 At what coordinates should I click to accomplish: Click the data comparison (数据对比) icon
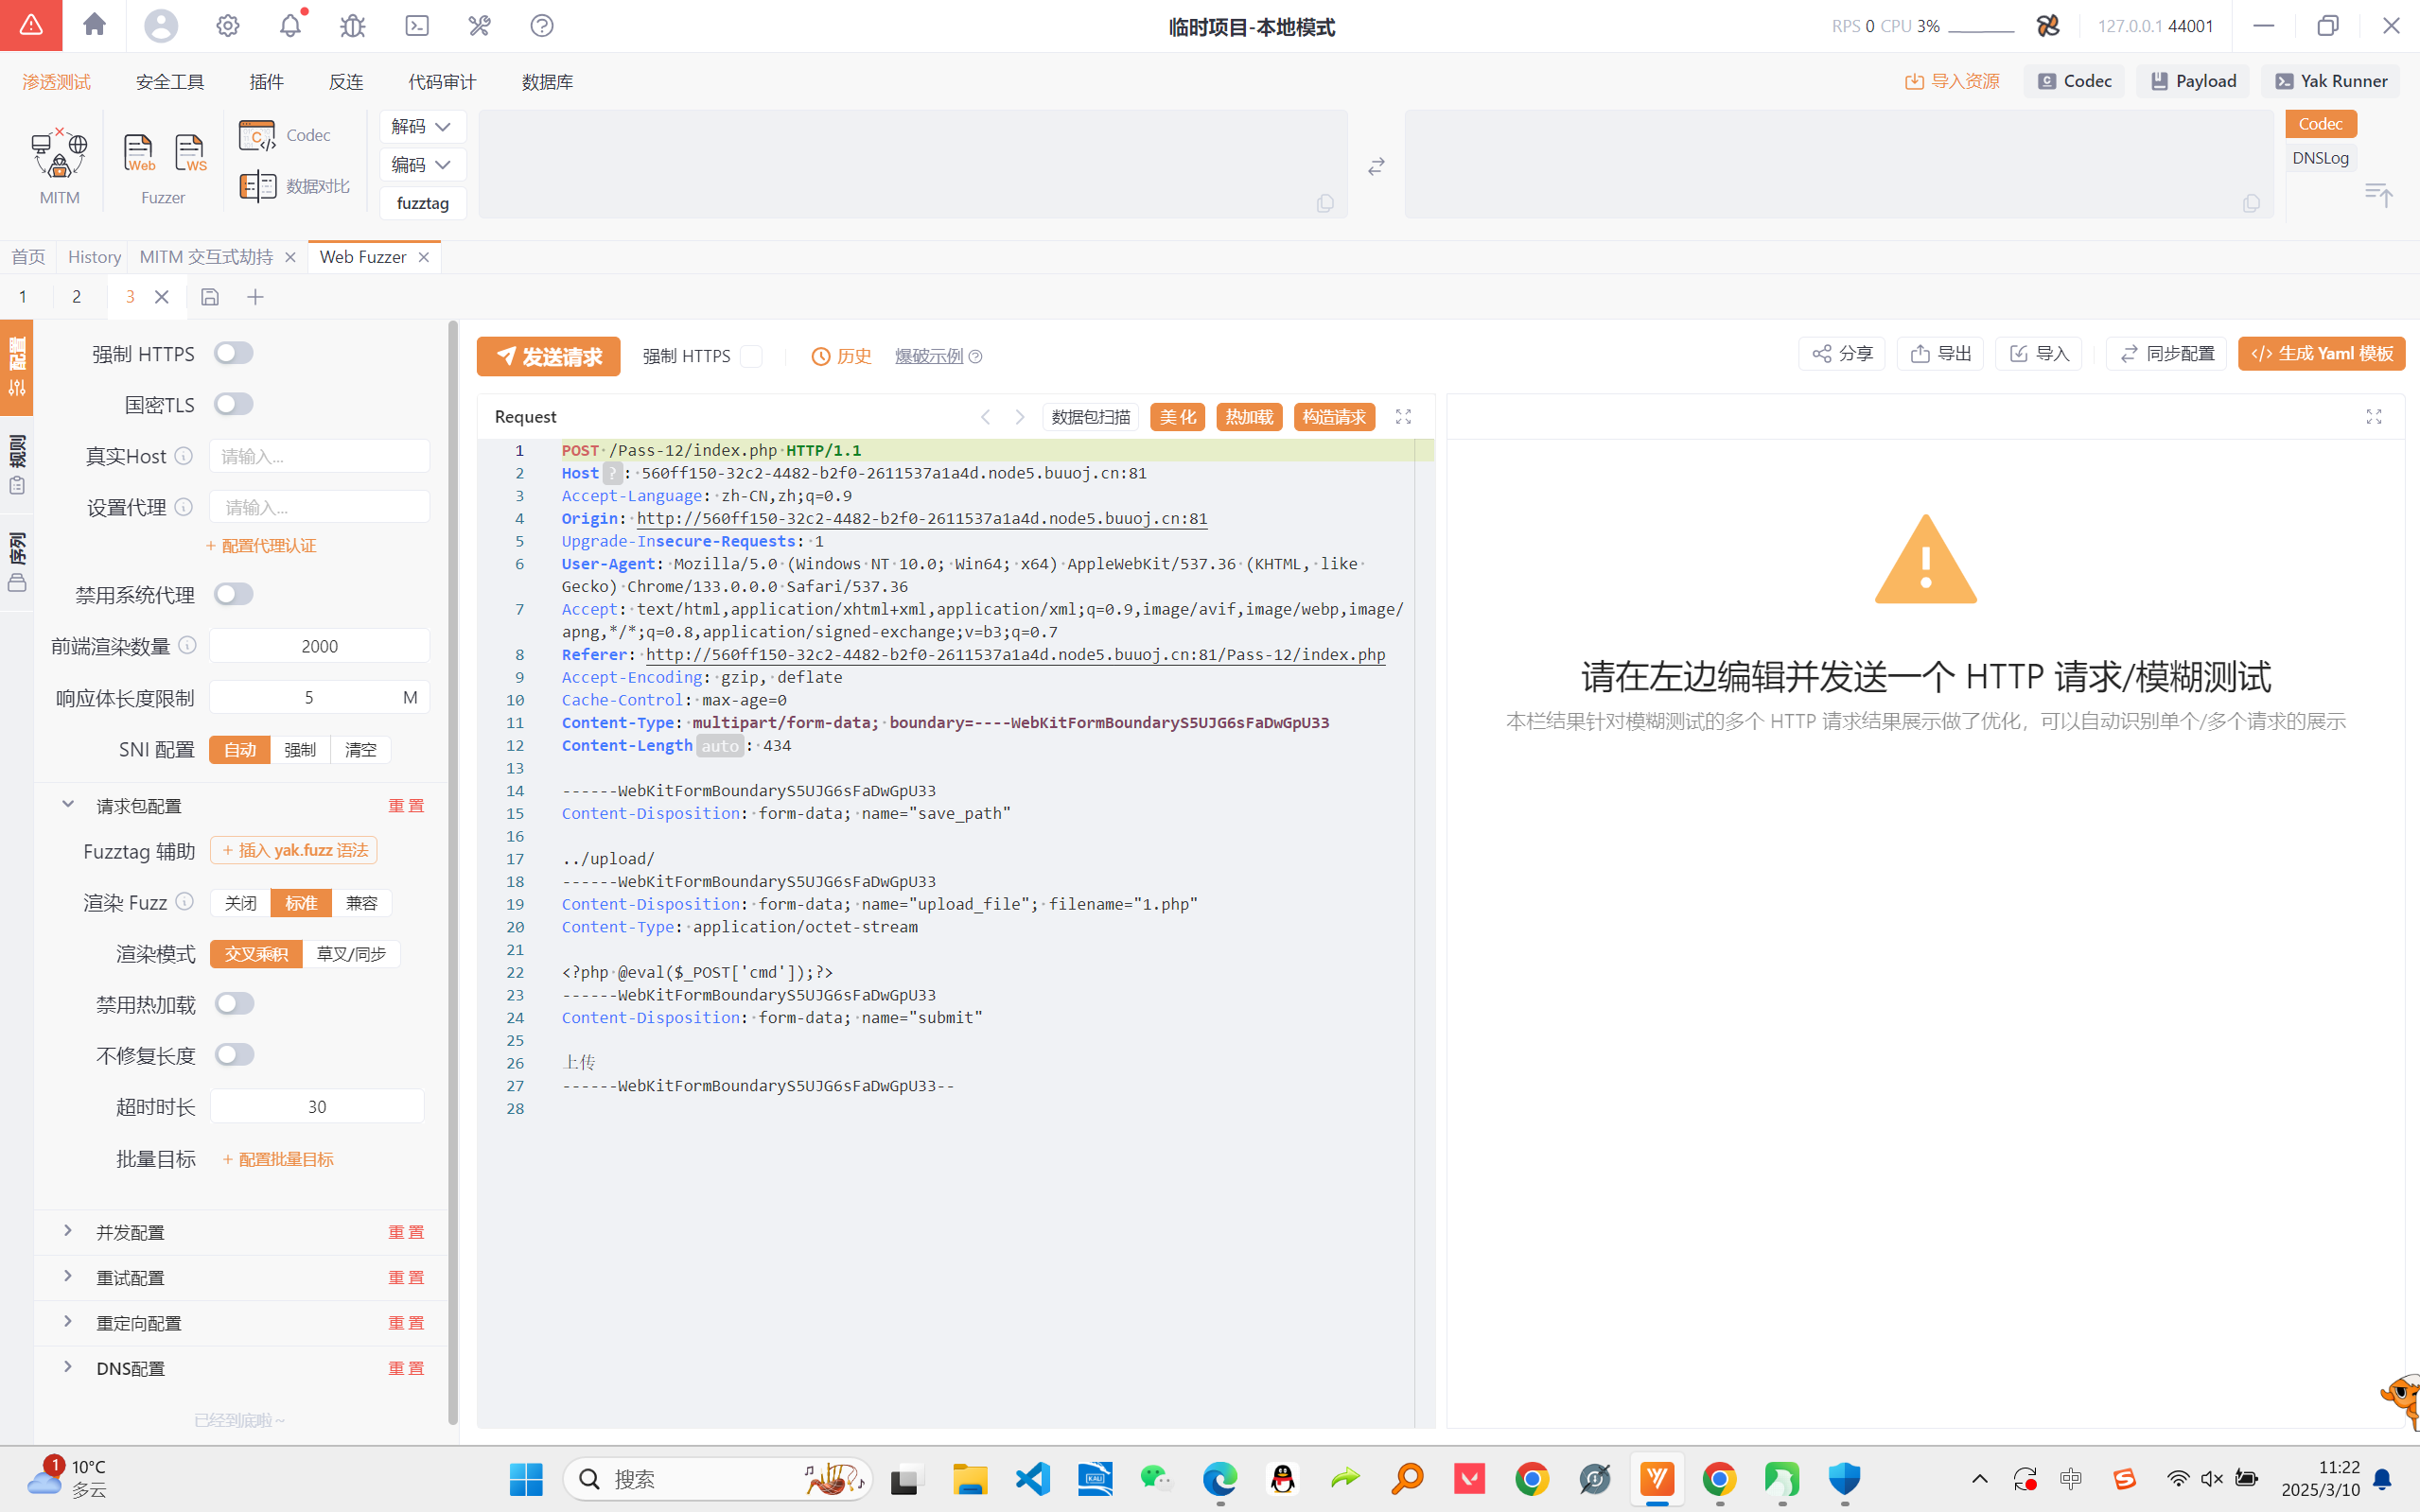click(x=258, y=186)
